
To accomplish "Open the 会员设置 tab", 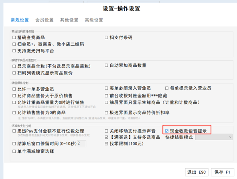I will pyautogui.click(x=45, y=20).
